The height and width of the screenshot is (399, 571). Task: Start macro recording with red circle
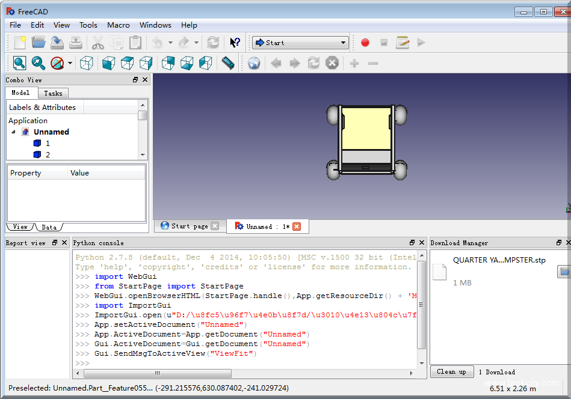tap(365, 43)
